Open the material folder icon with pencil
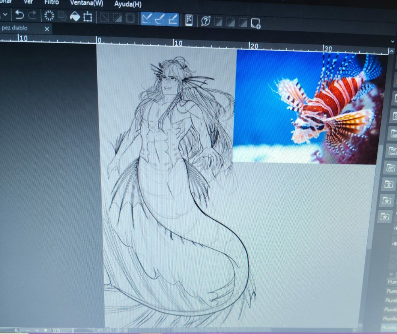The height and width of the screenshot is (334, 397). (392, 151)
